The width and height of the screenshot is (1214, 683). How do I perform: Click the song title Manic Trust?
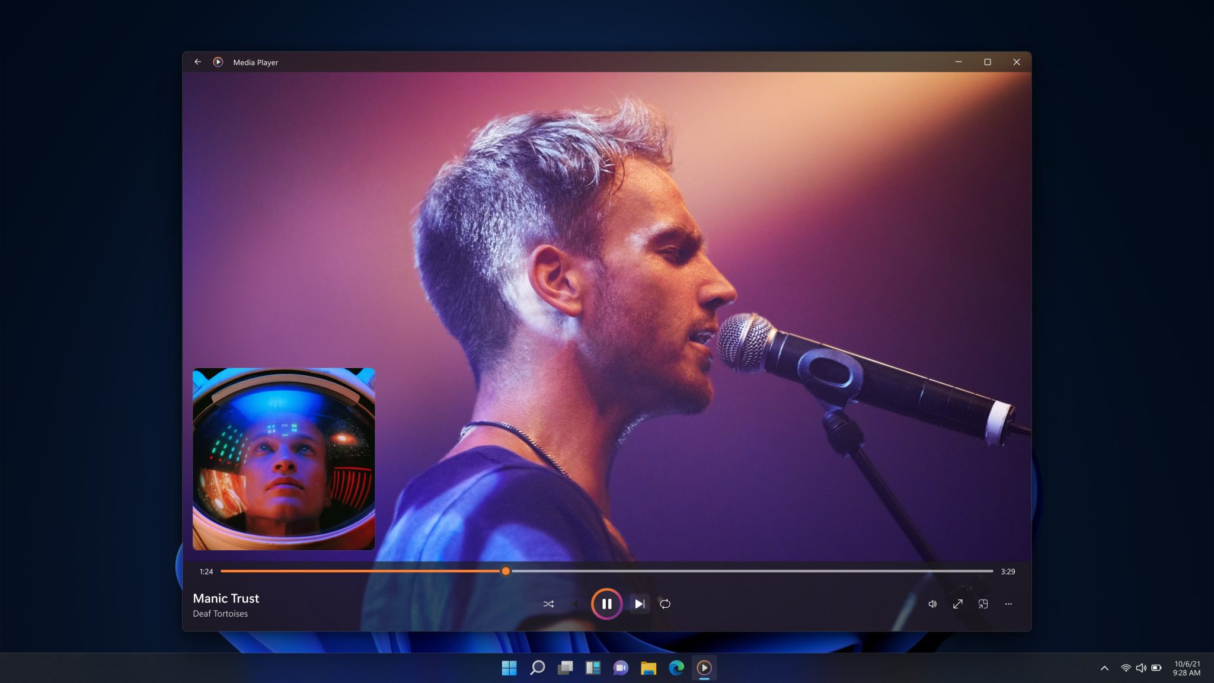tap(225, 599)
